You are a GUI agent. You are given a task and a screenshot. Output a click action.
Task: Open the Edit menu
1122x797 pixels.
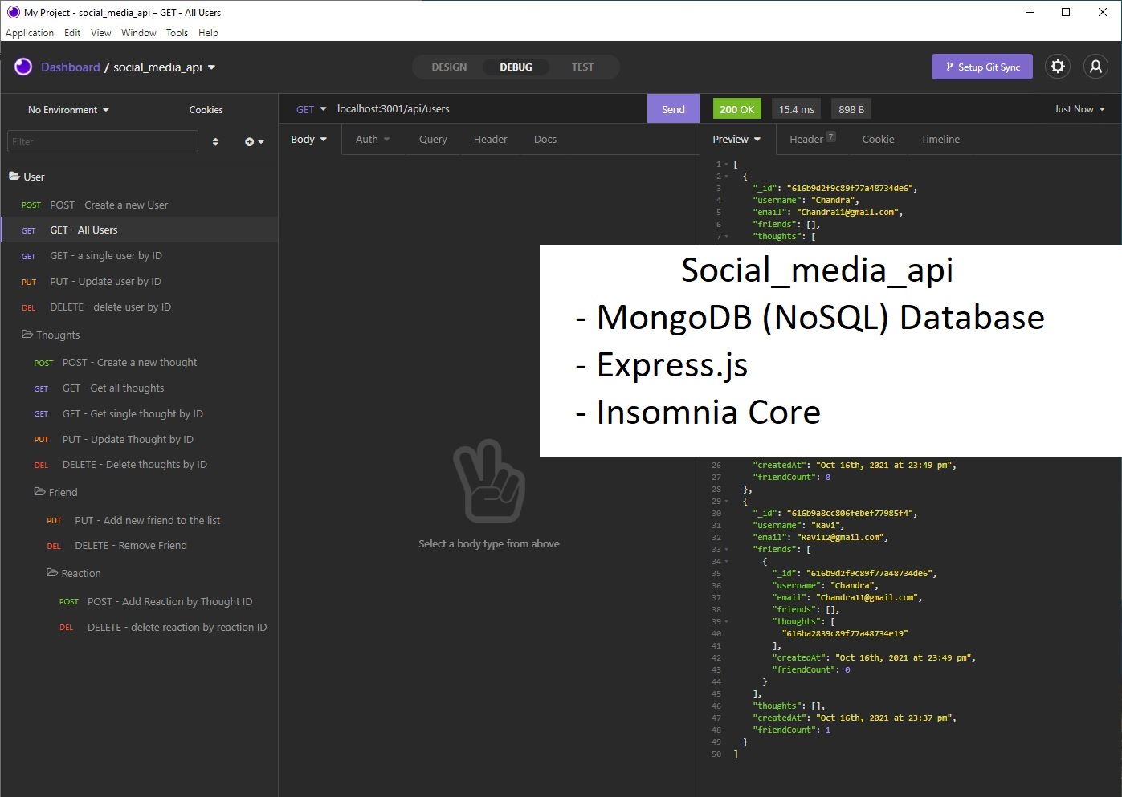pyautogui.click(x=72, y=33)
